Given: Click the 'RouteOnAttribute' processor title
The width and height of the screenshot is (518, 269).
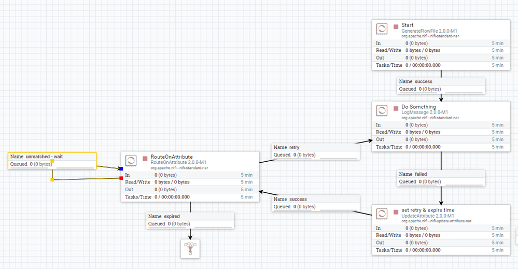Looking at the screenshot, I should (172, 157).
